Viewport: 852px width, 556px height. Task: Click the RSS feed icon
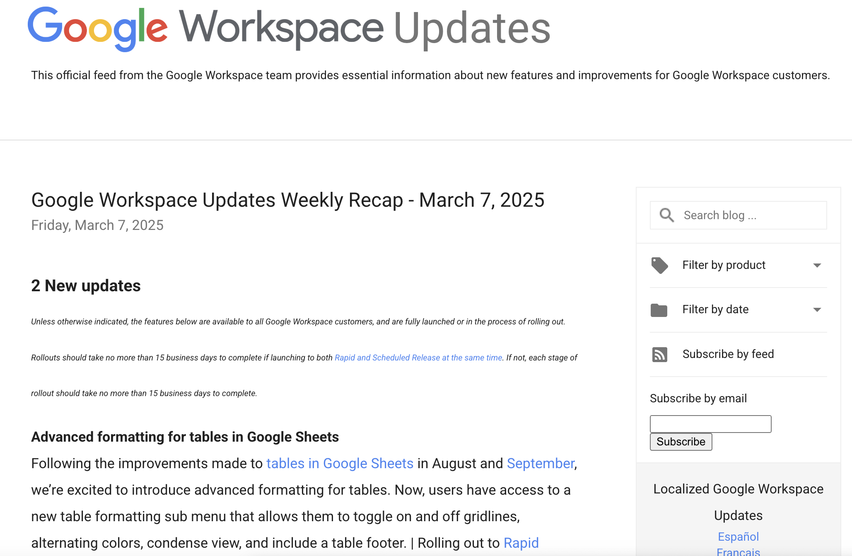coord(660,354)
